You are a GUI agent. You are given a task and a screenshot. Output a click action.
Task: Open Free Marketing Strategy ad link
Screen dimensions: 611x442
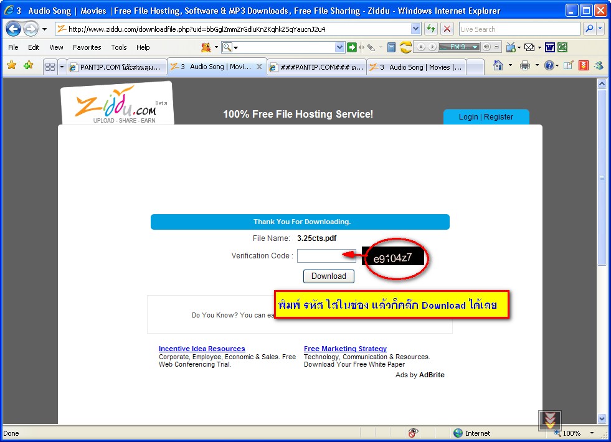pos(345,349)
